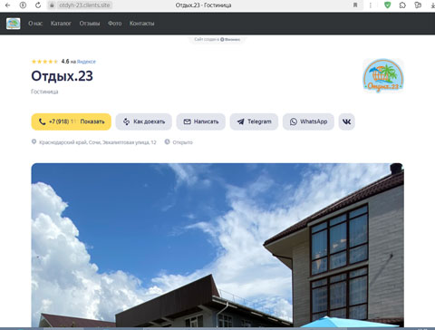The image size is (435, 330).
Task: Open the Отзывы menu item
Action: pyautogui.click(x=90, y=24)
